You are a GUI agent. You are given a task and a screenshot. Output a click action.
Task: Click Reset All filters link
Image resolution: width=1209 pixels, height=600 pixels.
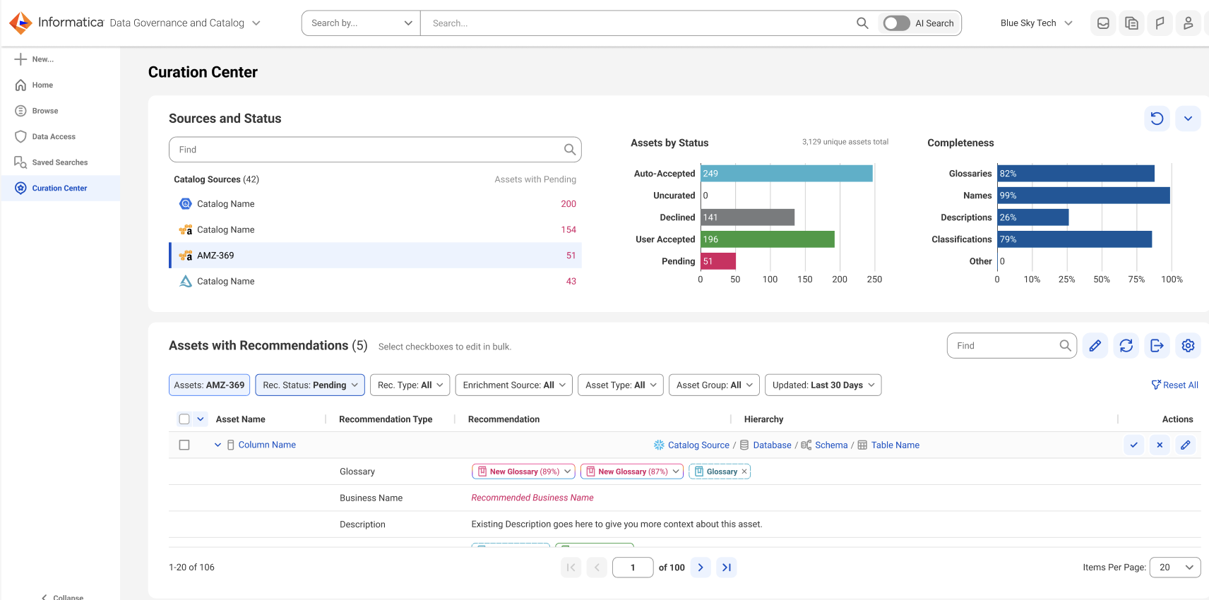coord(1174,385)
